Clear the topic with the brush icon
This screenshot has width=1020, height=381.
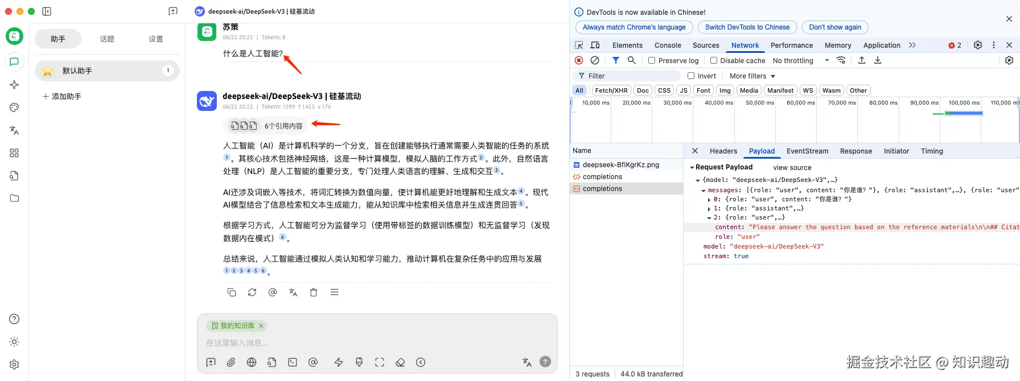point(359,362)
